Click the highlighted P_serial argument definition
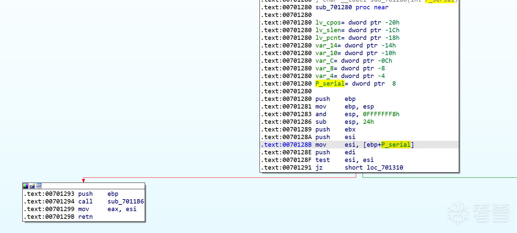Viewport: 517px width, 233px height. click(330, 84)
